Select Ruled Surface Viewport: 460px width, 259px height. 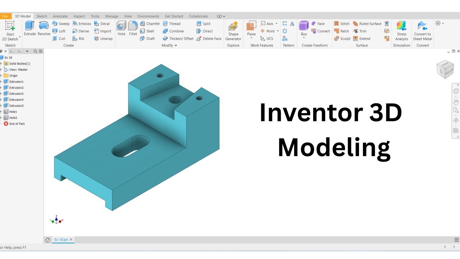[367, 24]
